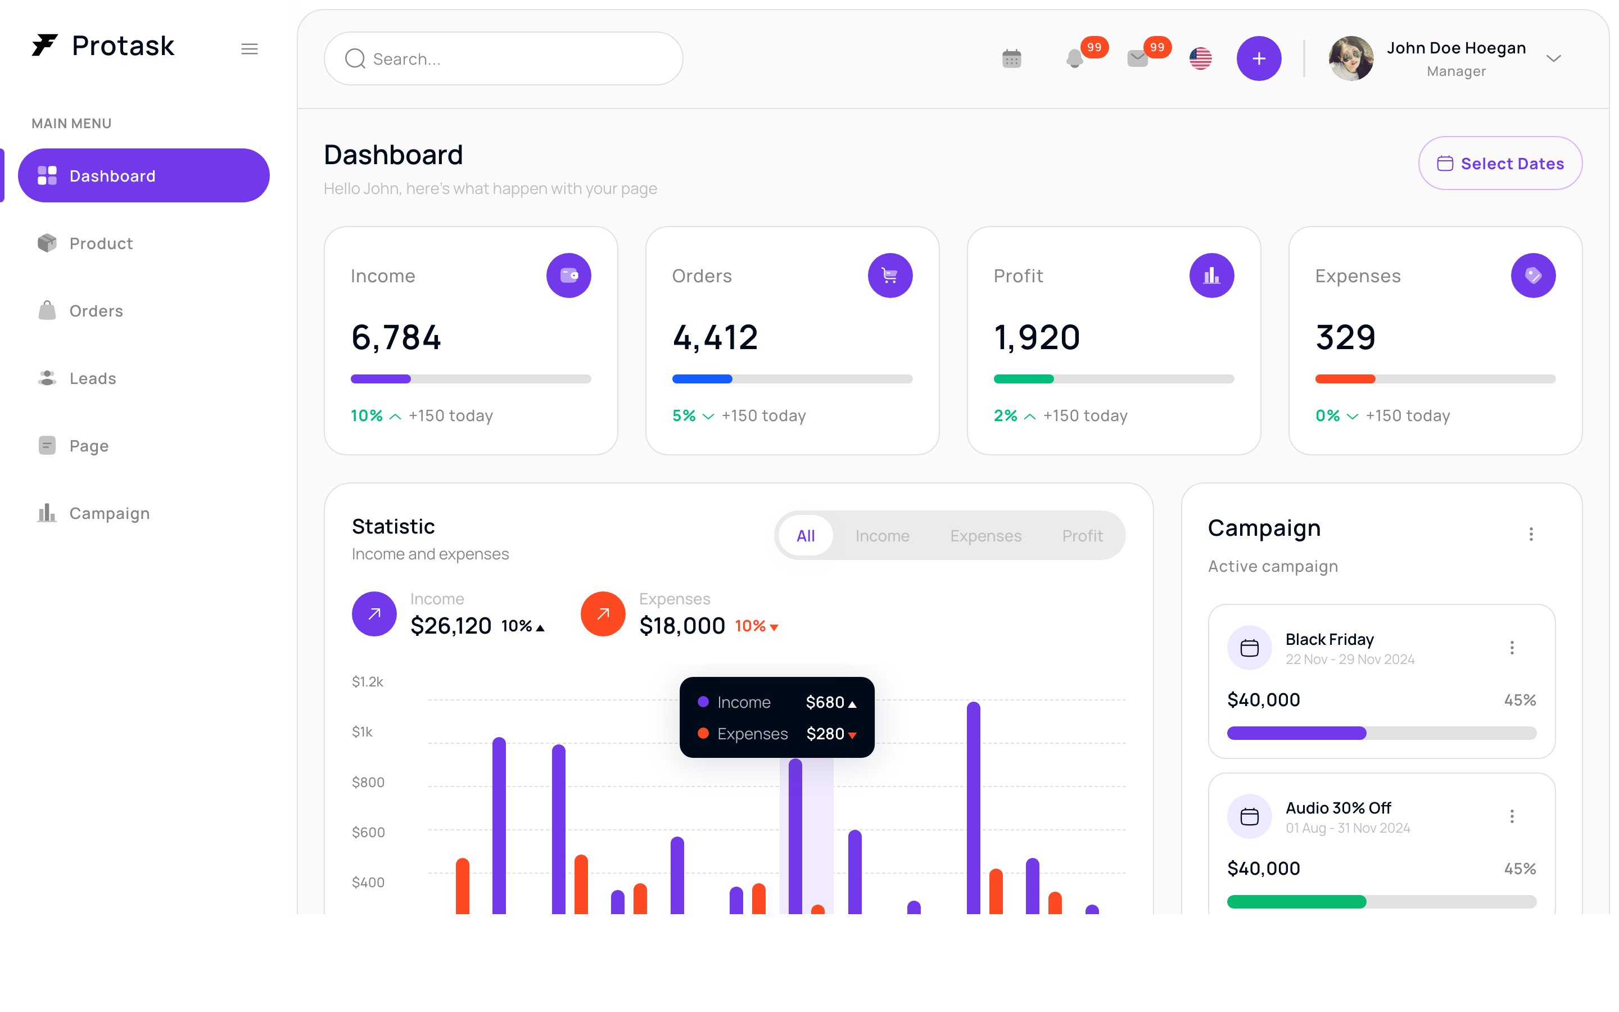Click the Orders 5% down chevron
This screenshot has height=1012, width=1619.
pyautogui.click(x=708, y=416)
